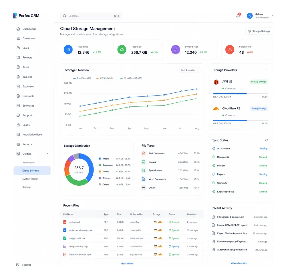286x279 pixels.
Task: Click the Backup Storage badge
Action: (259, 109)
